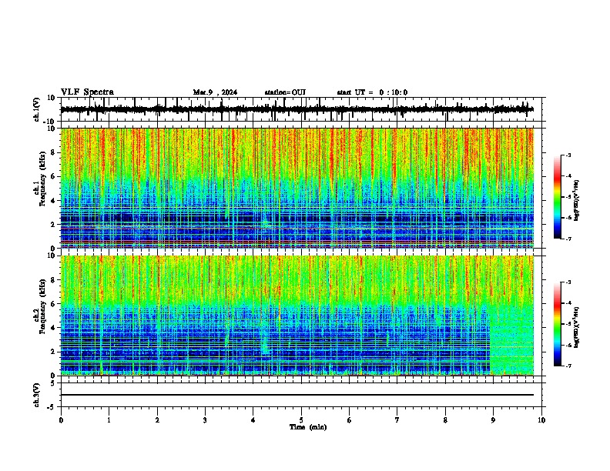This screenshot has height=471, width=610.
Task: Click the "Time (min)" axis title
Action: point(308,427)
